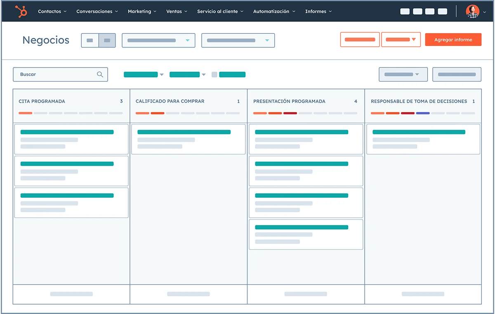The width and height of the screenshot is (495, 314).
Task: Open the second dropdown in the page header
Action: point(238,40)
